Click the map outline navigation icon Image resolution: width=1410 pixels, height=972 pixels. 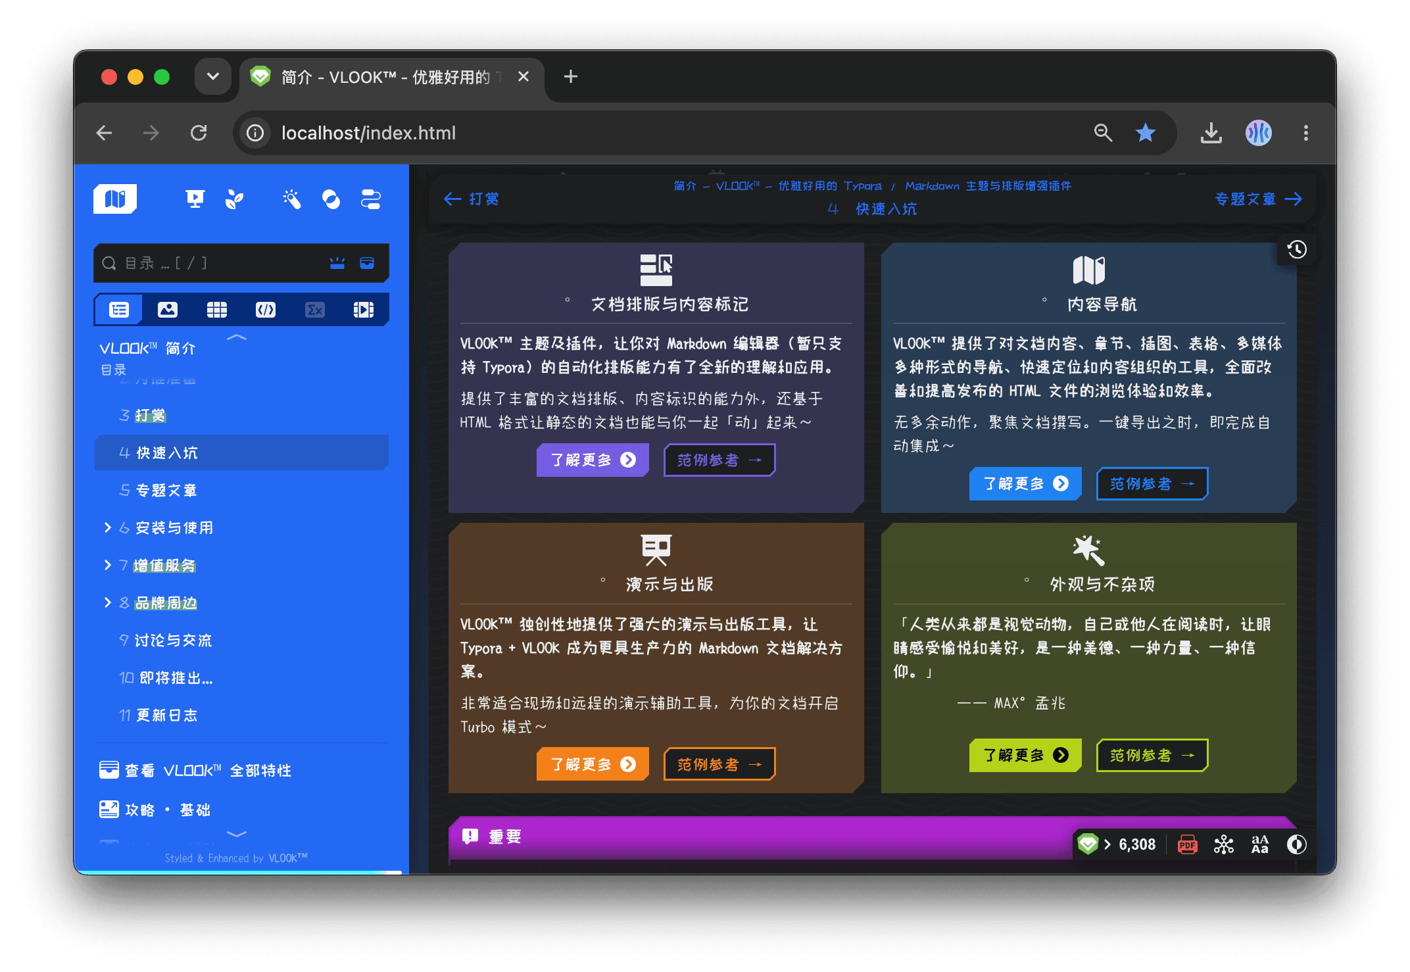click(115, 199)
